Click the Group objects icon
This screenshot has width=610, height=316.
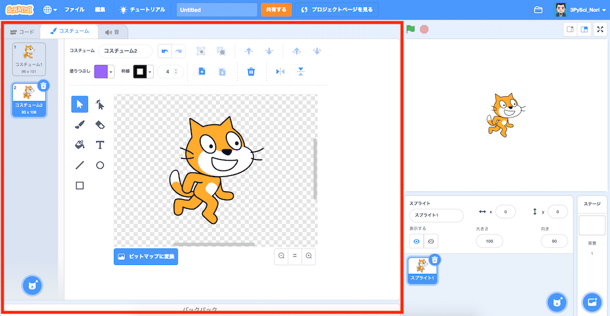[201, 51]
